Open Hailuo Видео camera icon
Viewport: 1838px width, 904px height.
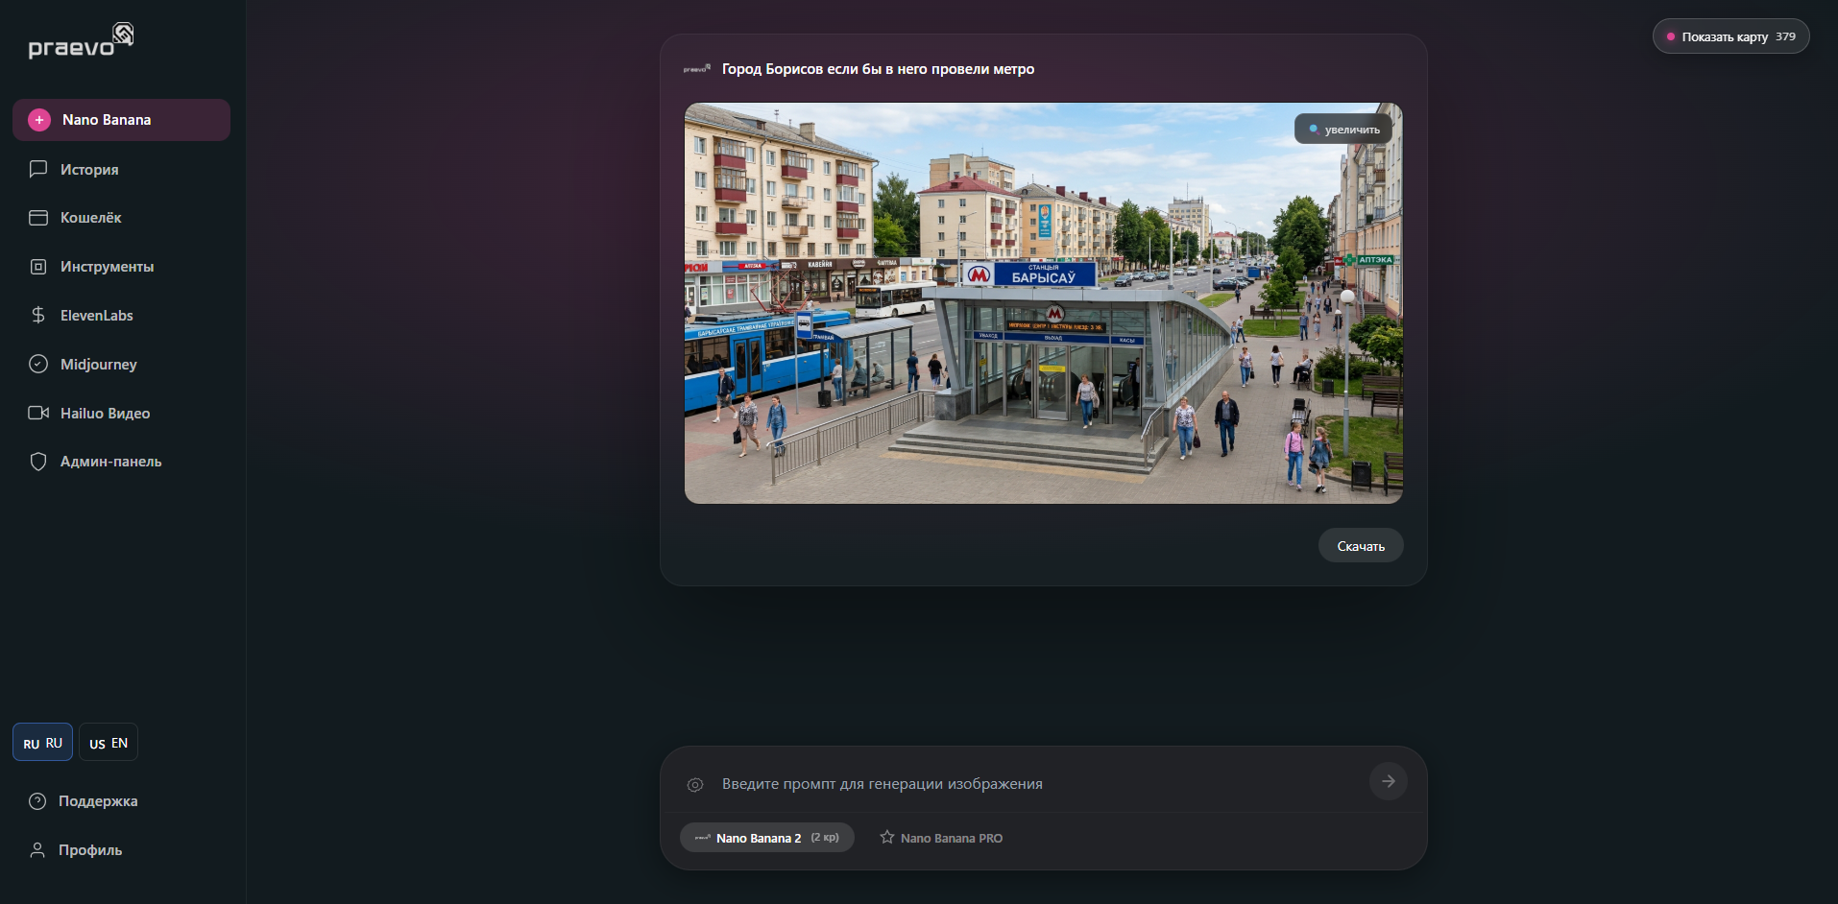pyautogui.click(x=38, y=413)
